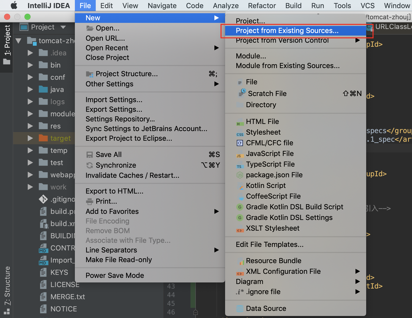Open Project from Version Control submenu
The image size is (412, 318).
[296, 40]
